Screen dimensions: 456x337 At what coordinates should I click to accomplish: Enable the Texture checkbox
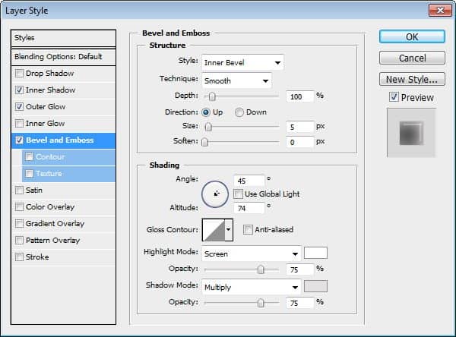coord(29,174)
